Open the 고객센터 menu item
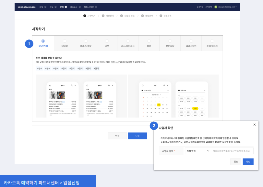This screenshot has height=187, width=263. tap(208, 7)
